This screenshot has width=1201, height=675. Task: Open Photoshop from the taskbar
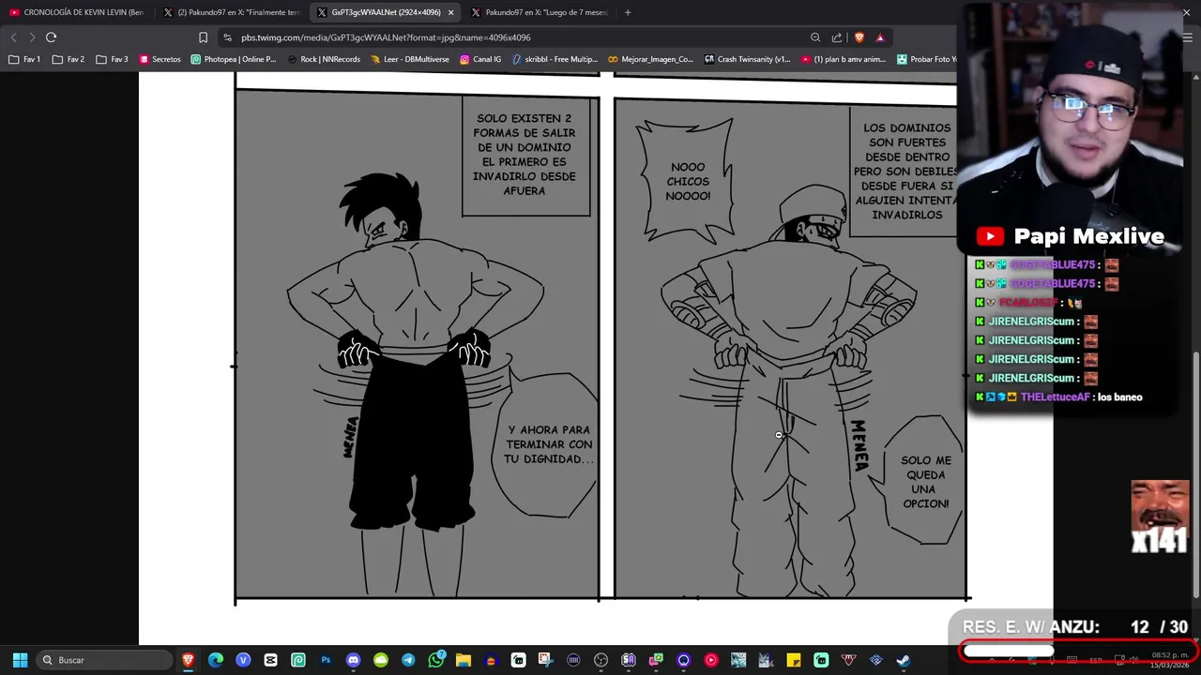point(326,660)
